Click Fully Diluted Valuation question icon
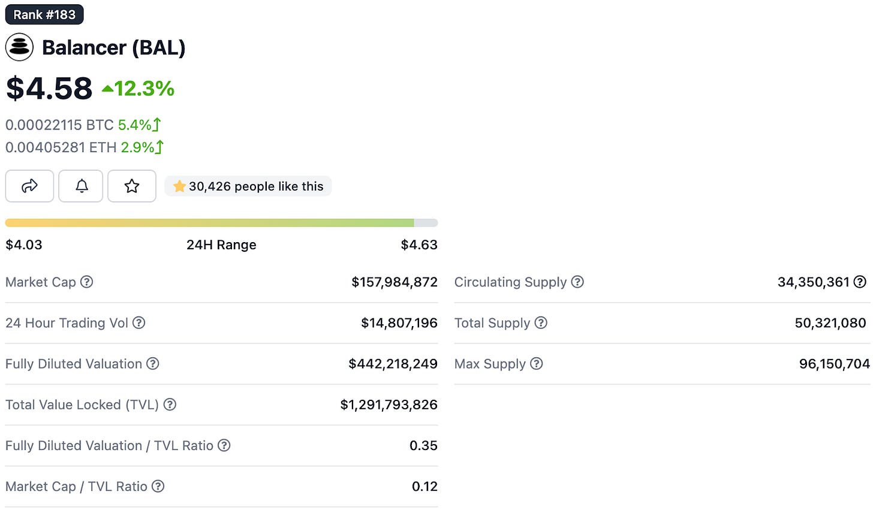The image size is (873, 510). 153,363
